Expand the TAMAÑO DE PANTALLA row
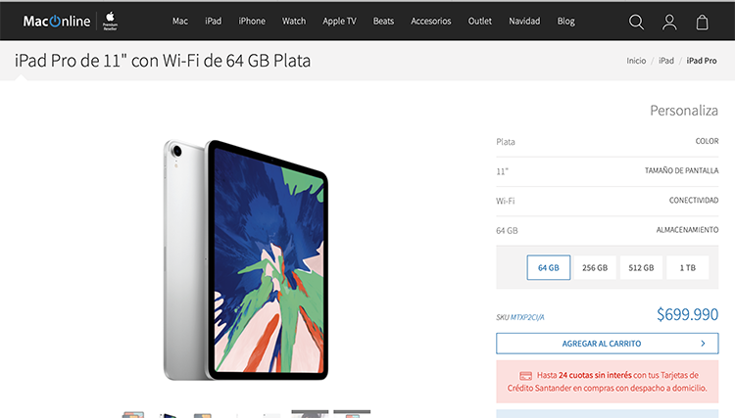The width and height of the screenshot is (735, 418). pyautogui.click(x=607, y=171)
